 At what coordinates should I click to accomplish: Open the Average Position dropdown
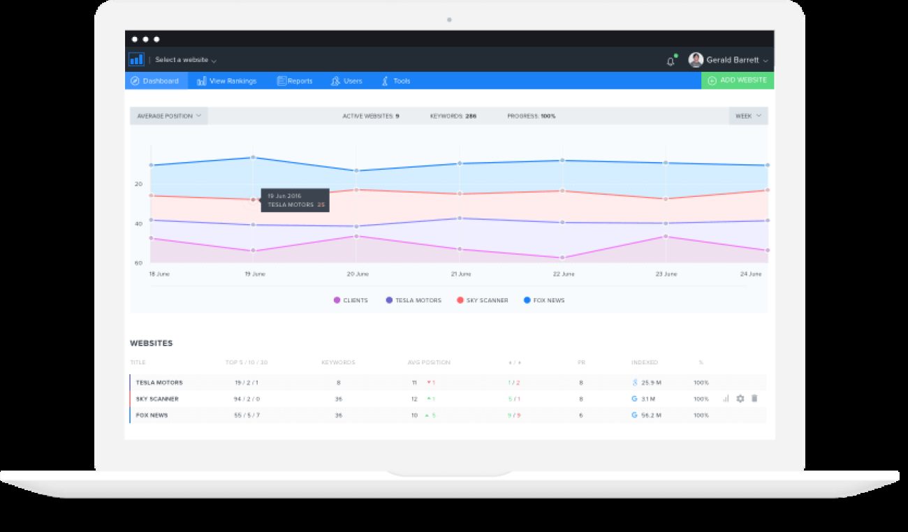pyautogui.click(x=169, y=116)
